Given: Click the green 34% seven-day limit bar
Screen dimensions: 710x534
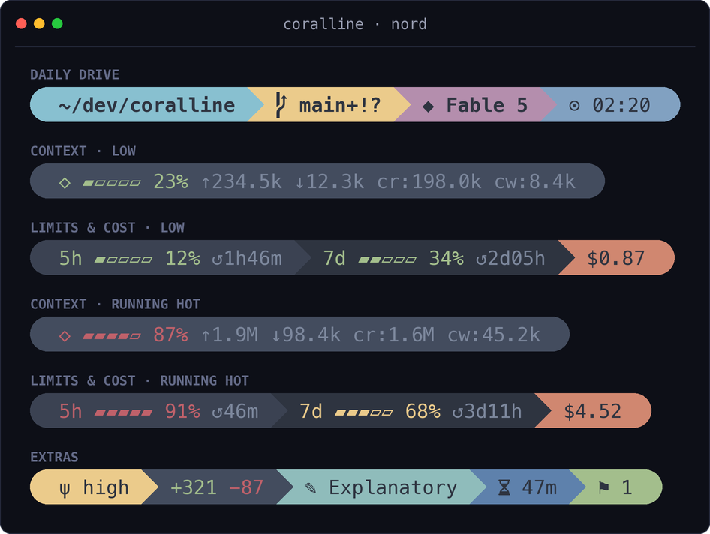Looking at the screenshot, I should pyautogui.click(x=387, y=259).
